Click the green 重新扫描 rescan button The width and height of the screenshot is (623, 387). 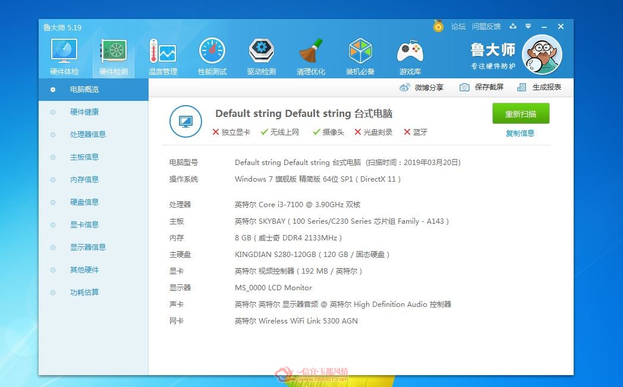pos(521,114)
